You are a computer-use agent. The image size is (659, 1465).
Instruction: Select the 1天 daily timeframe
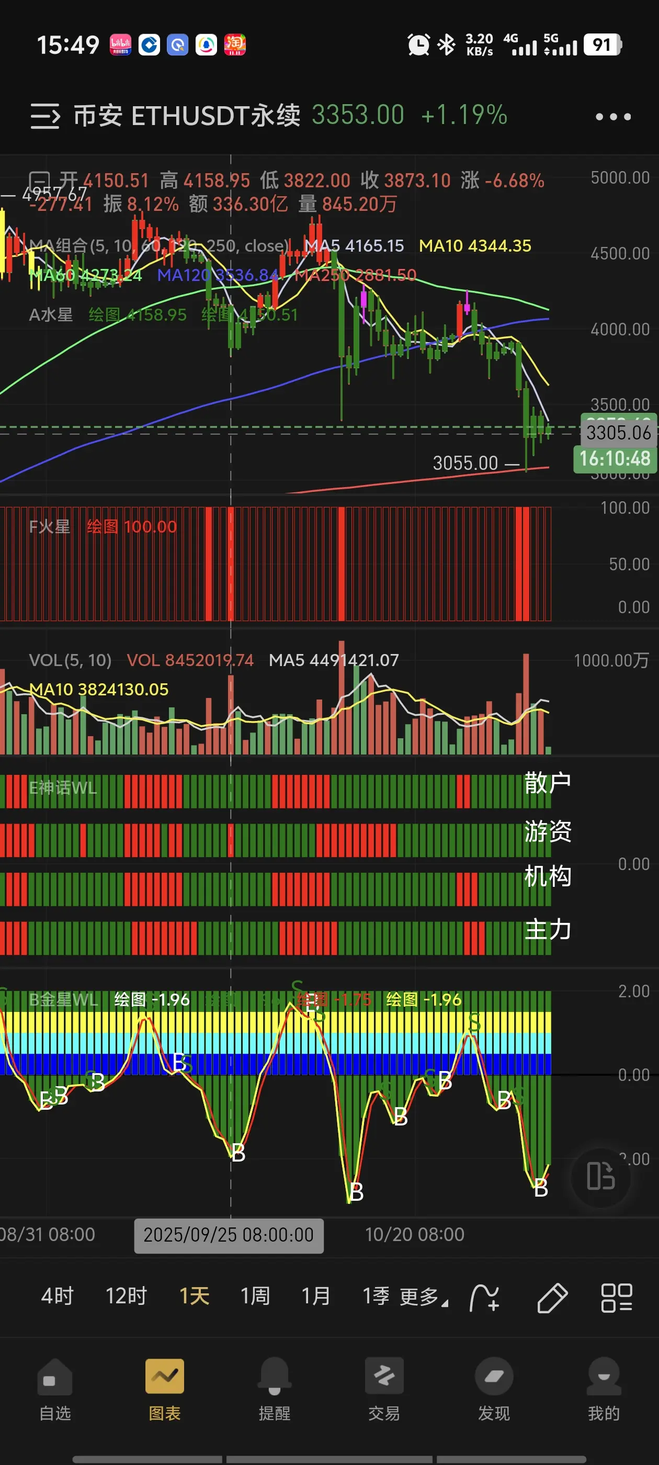click(195, 1296)
